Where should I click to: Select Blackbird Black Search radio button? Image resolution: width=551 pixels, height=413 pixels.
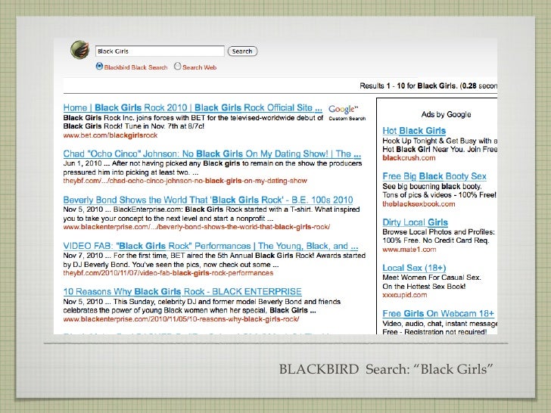99,66
